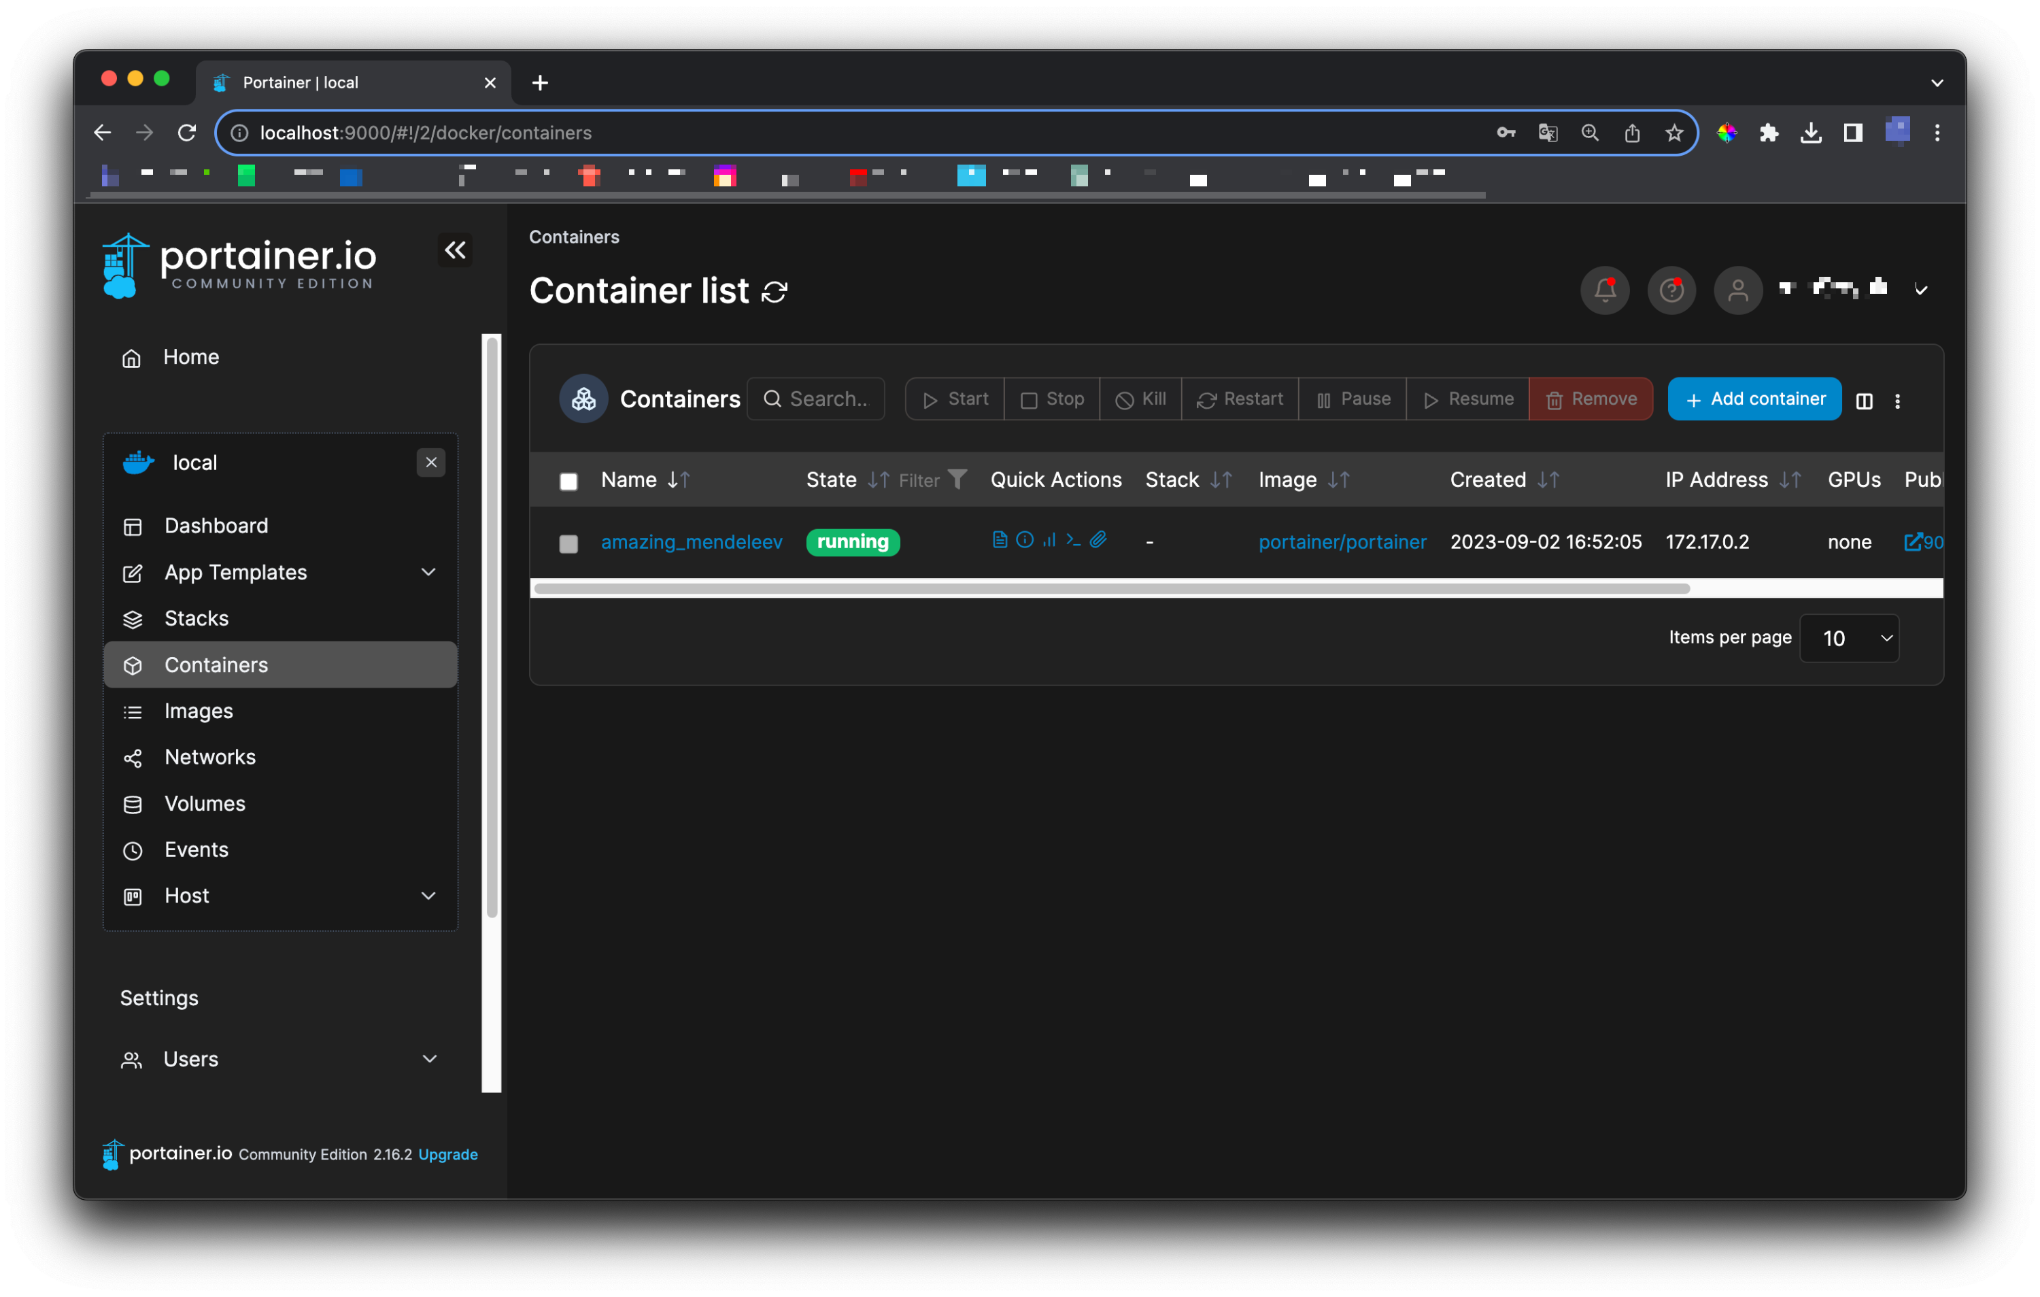Viewport: 2040px width, 1297px height.
Task: Expand the App Templates submenu
Action: click(x=428, y=572)
